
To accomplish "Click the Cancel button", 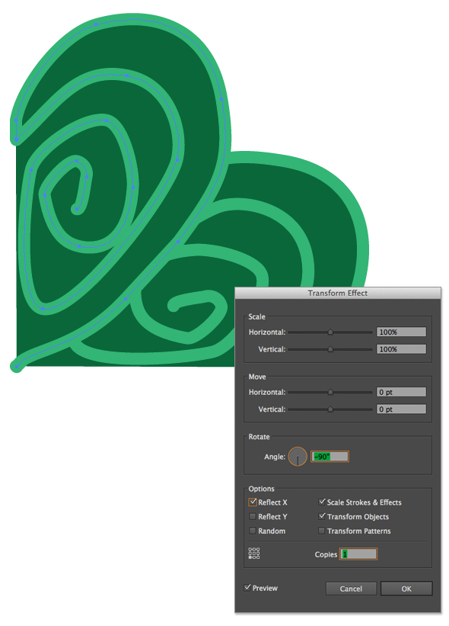I will (351, 589).
